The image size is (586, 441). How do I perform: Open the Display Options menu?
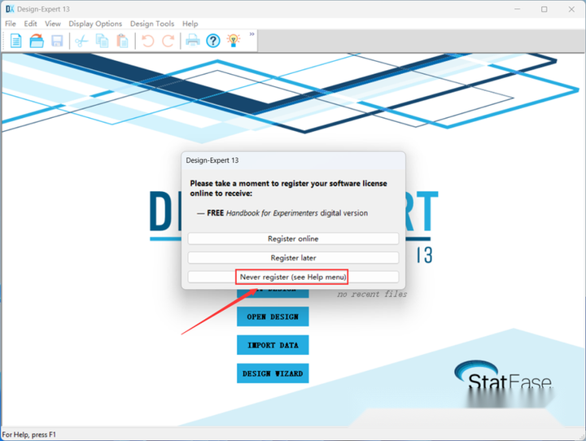click(95, 24)
